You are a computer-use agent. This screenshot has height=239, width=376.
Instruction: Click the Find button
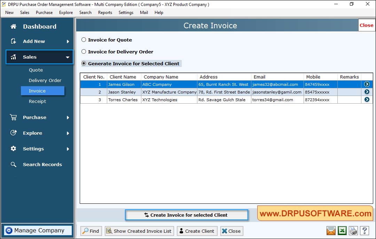pos(91,231)
